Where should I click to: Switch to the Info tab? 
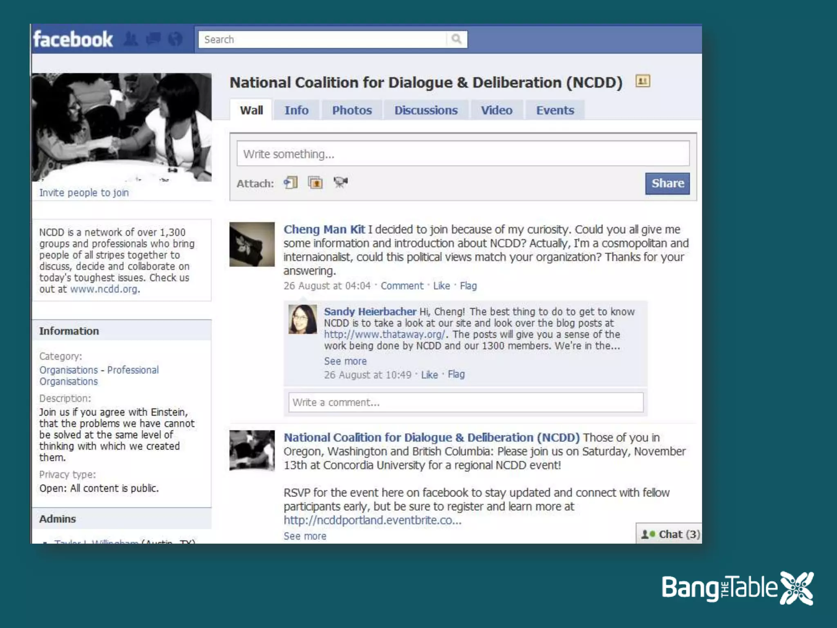coord(296,110)
